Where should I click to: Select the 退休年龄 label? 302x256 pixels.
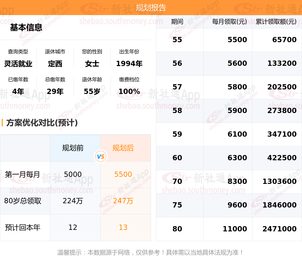(92, 79)
